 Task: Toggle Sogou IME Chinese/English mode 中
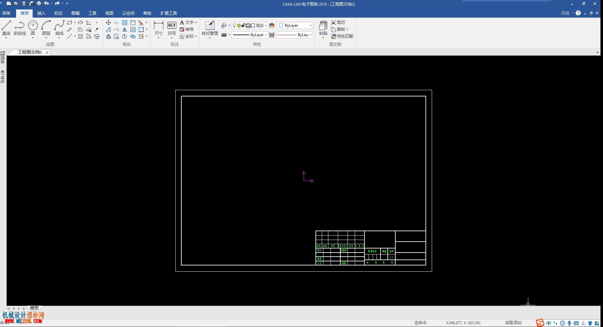tap(549, 323)
